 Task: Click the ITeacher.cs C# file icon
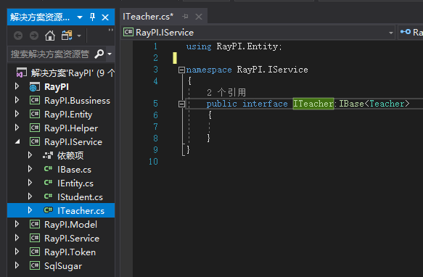pos(48,210)
